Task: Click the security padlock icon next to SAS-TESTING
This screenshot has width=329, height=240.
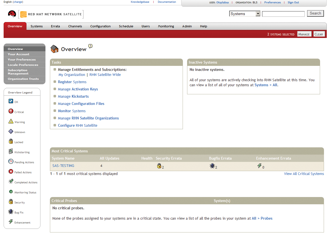Action: (x=159, y=165)
